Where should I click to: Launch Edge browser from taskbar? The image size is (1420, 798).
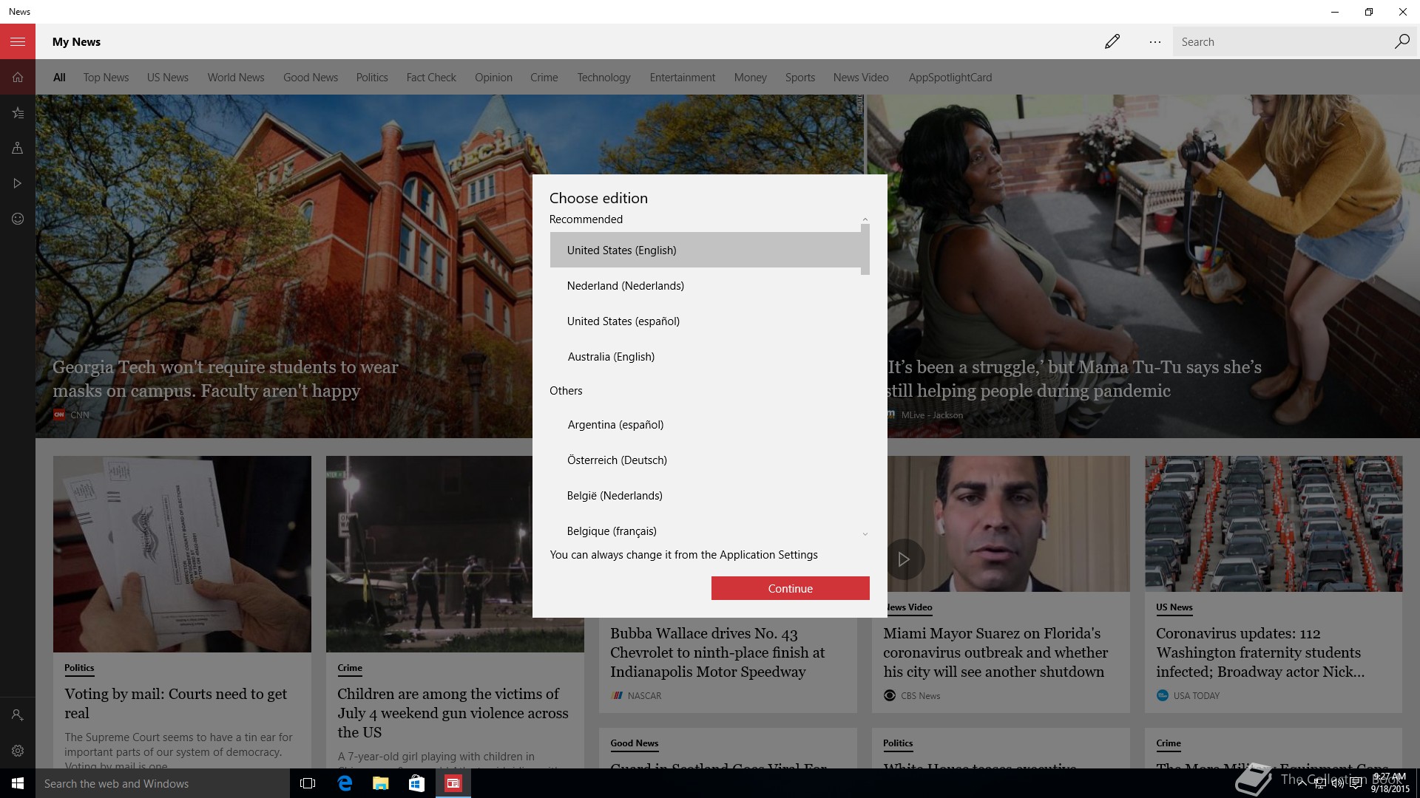coord(344,783)
